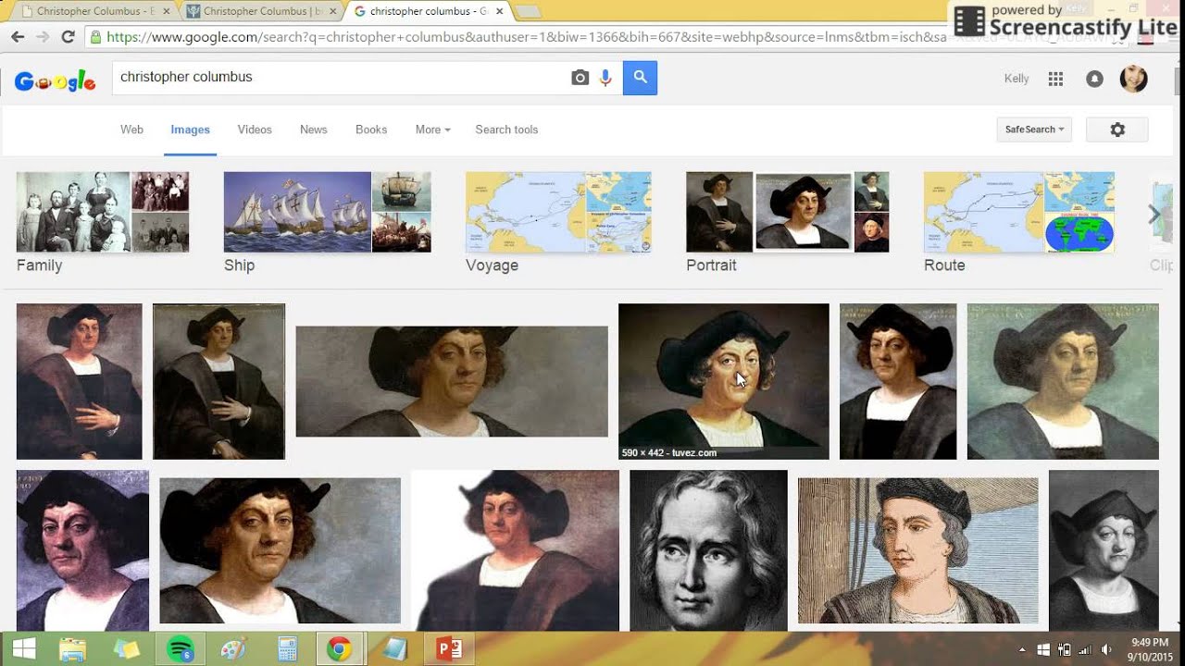This screenshot has width=1185, height=666.
Task: Select the Books search category
Action: coord(371,129)
